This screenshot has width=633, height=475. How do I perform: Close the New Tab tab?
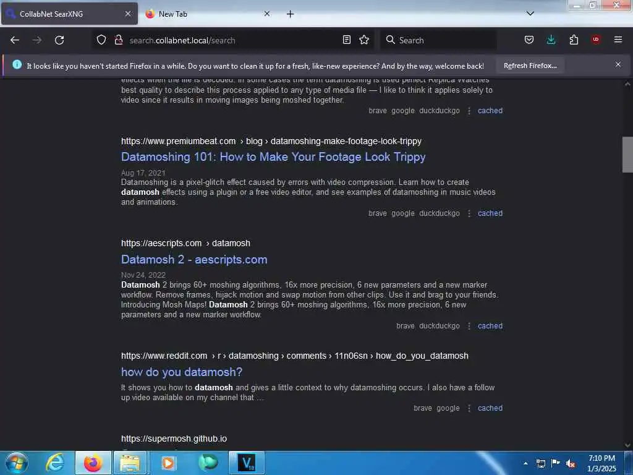(x=267, y=14)
